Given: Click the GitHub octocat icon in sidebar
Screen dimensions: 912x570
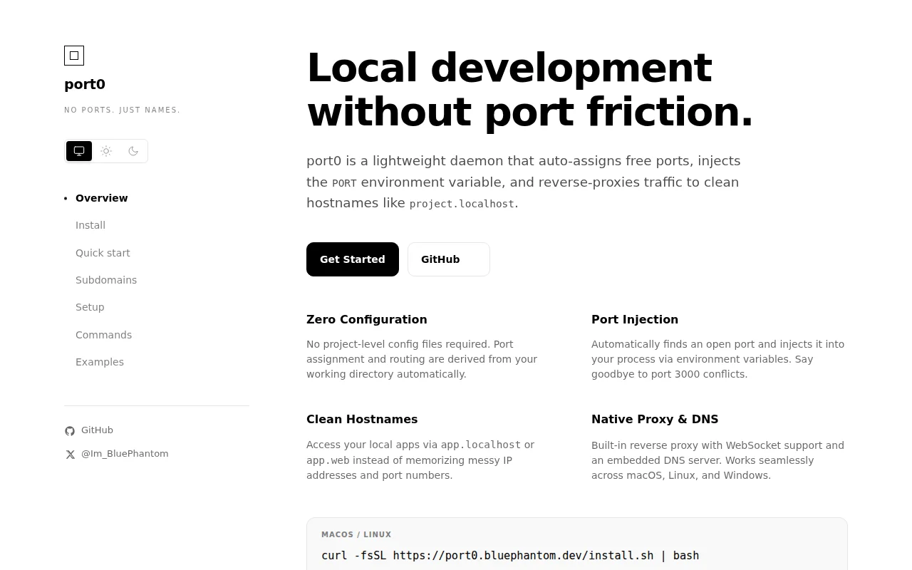Looking at the screenshot, I should click(x=70, y=431).
